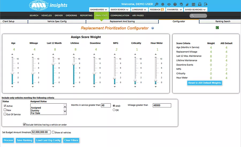Click Assigned Status list up arrow
Screen dimensions: 241x147
(65, 107)
